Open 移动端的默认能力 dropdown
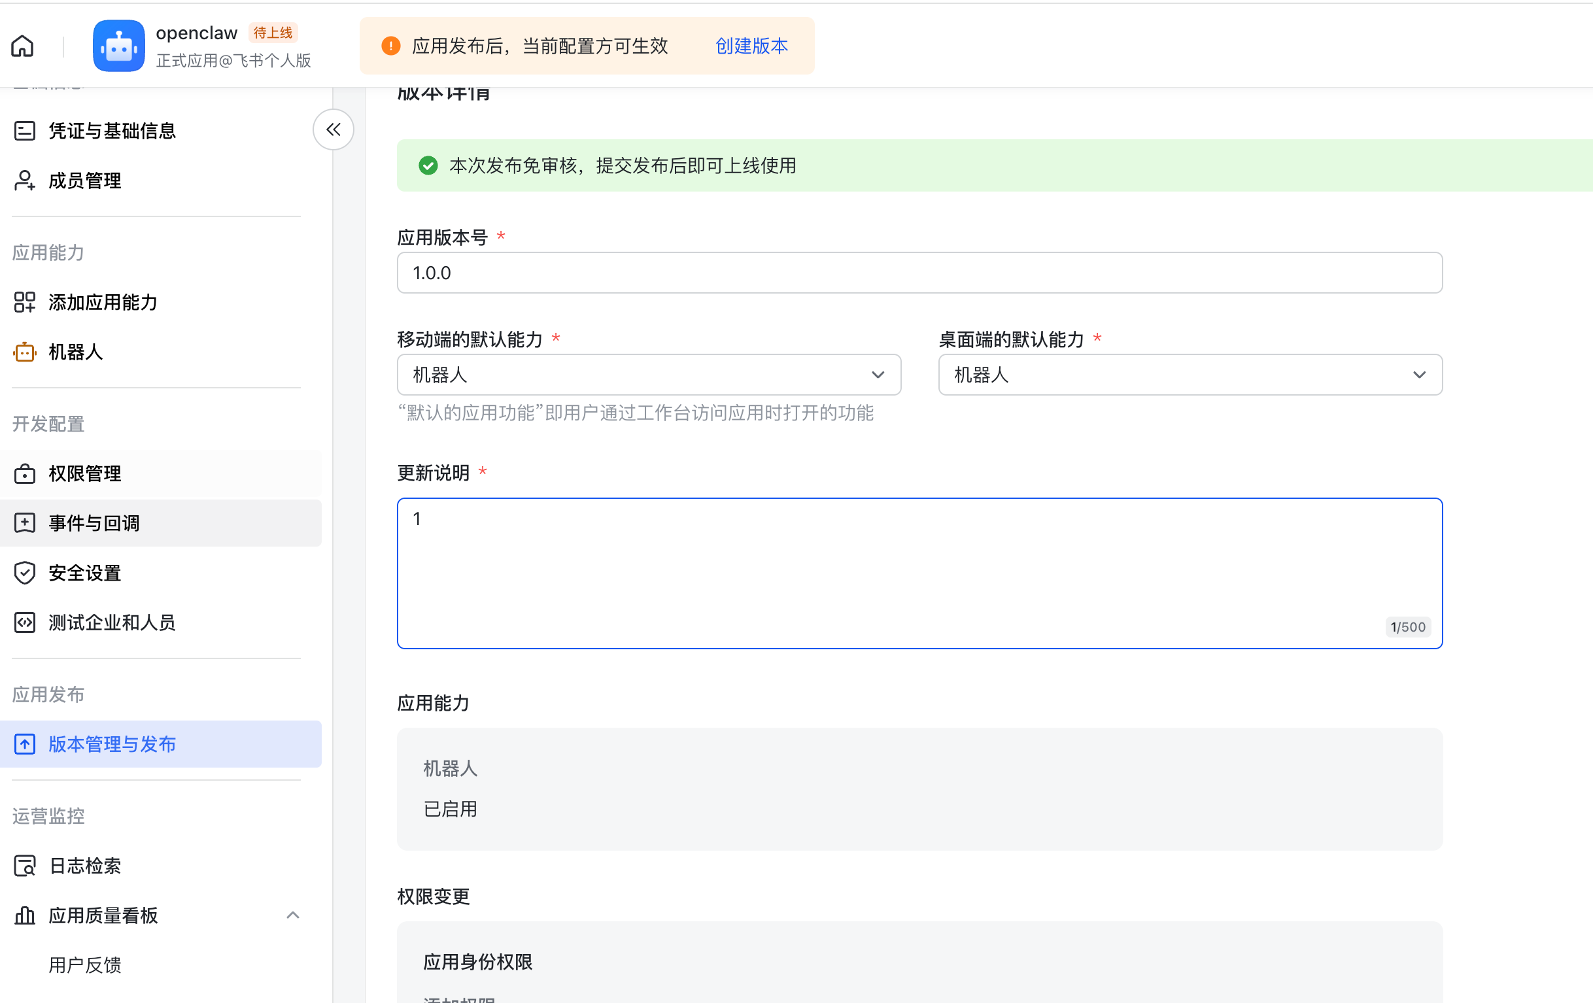The height and width of the screenshot is (1003, 1593). (x=648, y=375)
